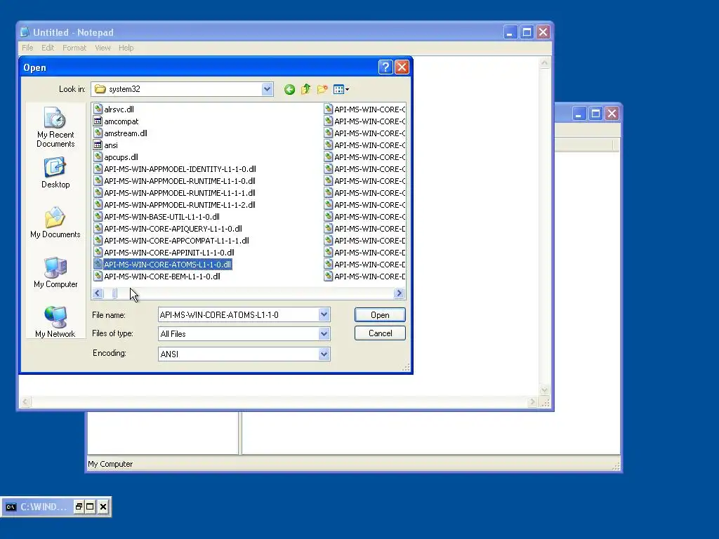Expand the Files of type dropdown
Screen dimensions: 719x539
(x=324, y=333)
